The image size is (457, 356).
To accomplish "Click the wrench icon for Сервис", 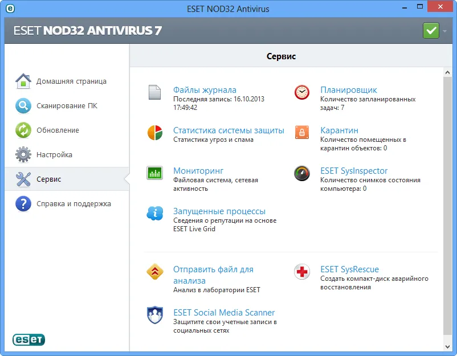I will point(23,179).
